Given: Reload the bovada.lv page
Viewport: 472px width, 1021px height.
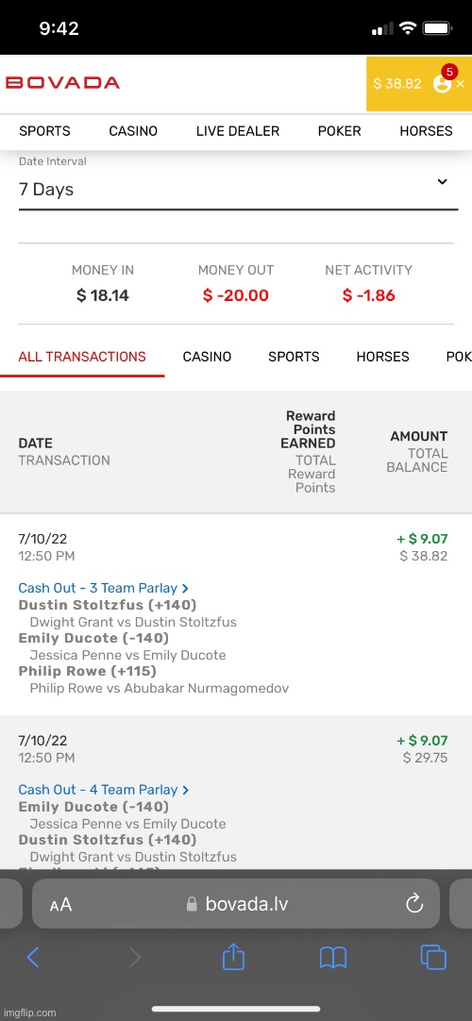Looking at the screenshot, I should tap(414, 904).
